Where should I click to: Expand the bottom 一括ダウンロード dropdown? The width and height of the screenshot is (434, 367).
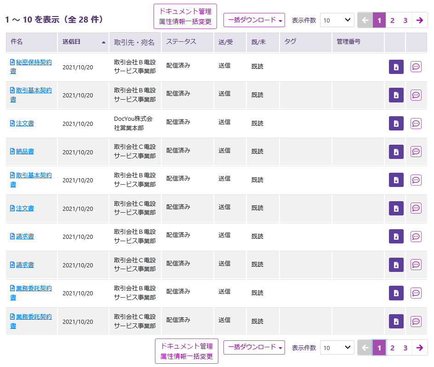coord(254,347)
